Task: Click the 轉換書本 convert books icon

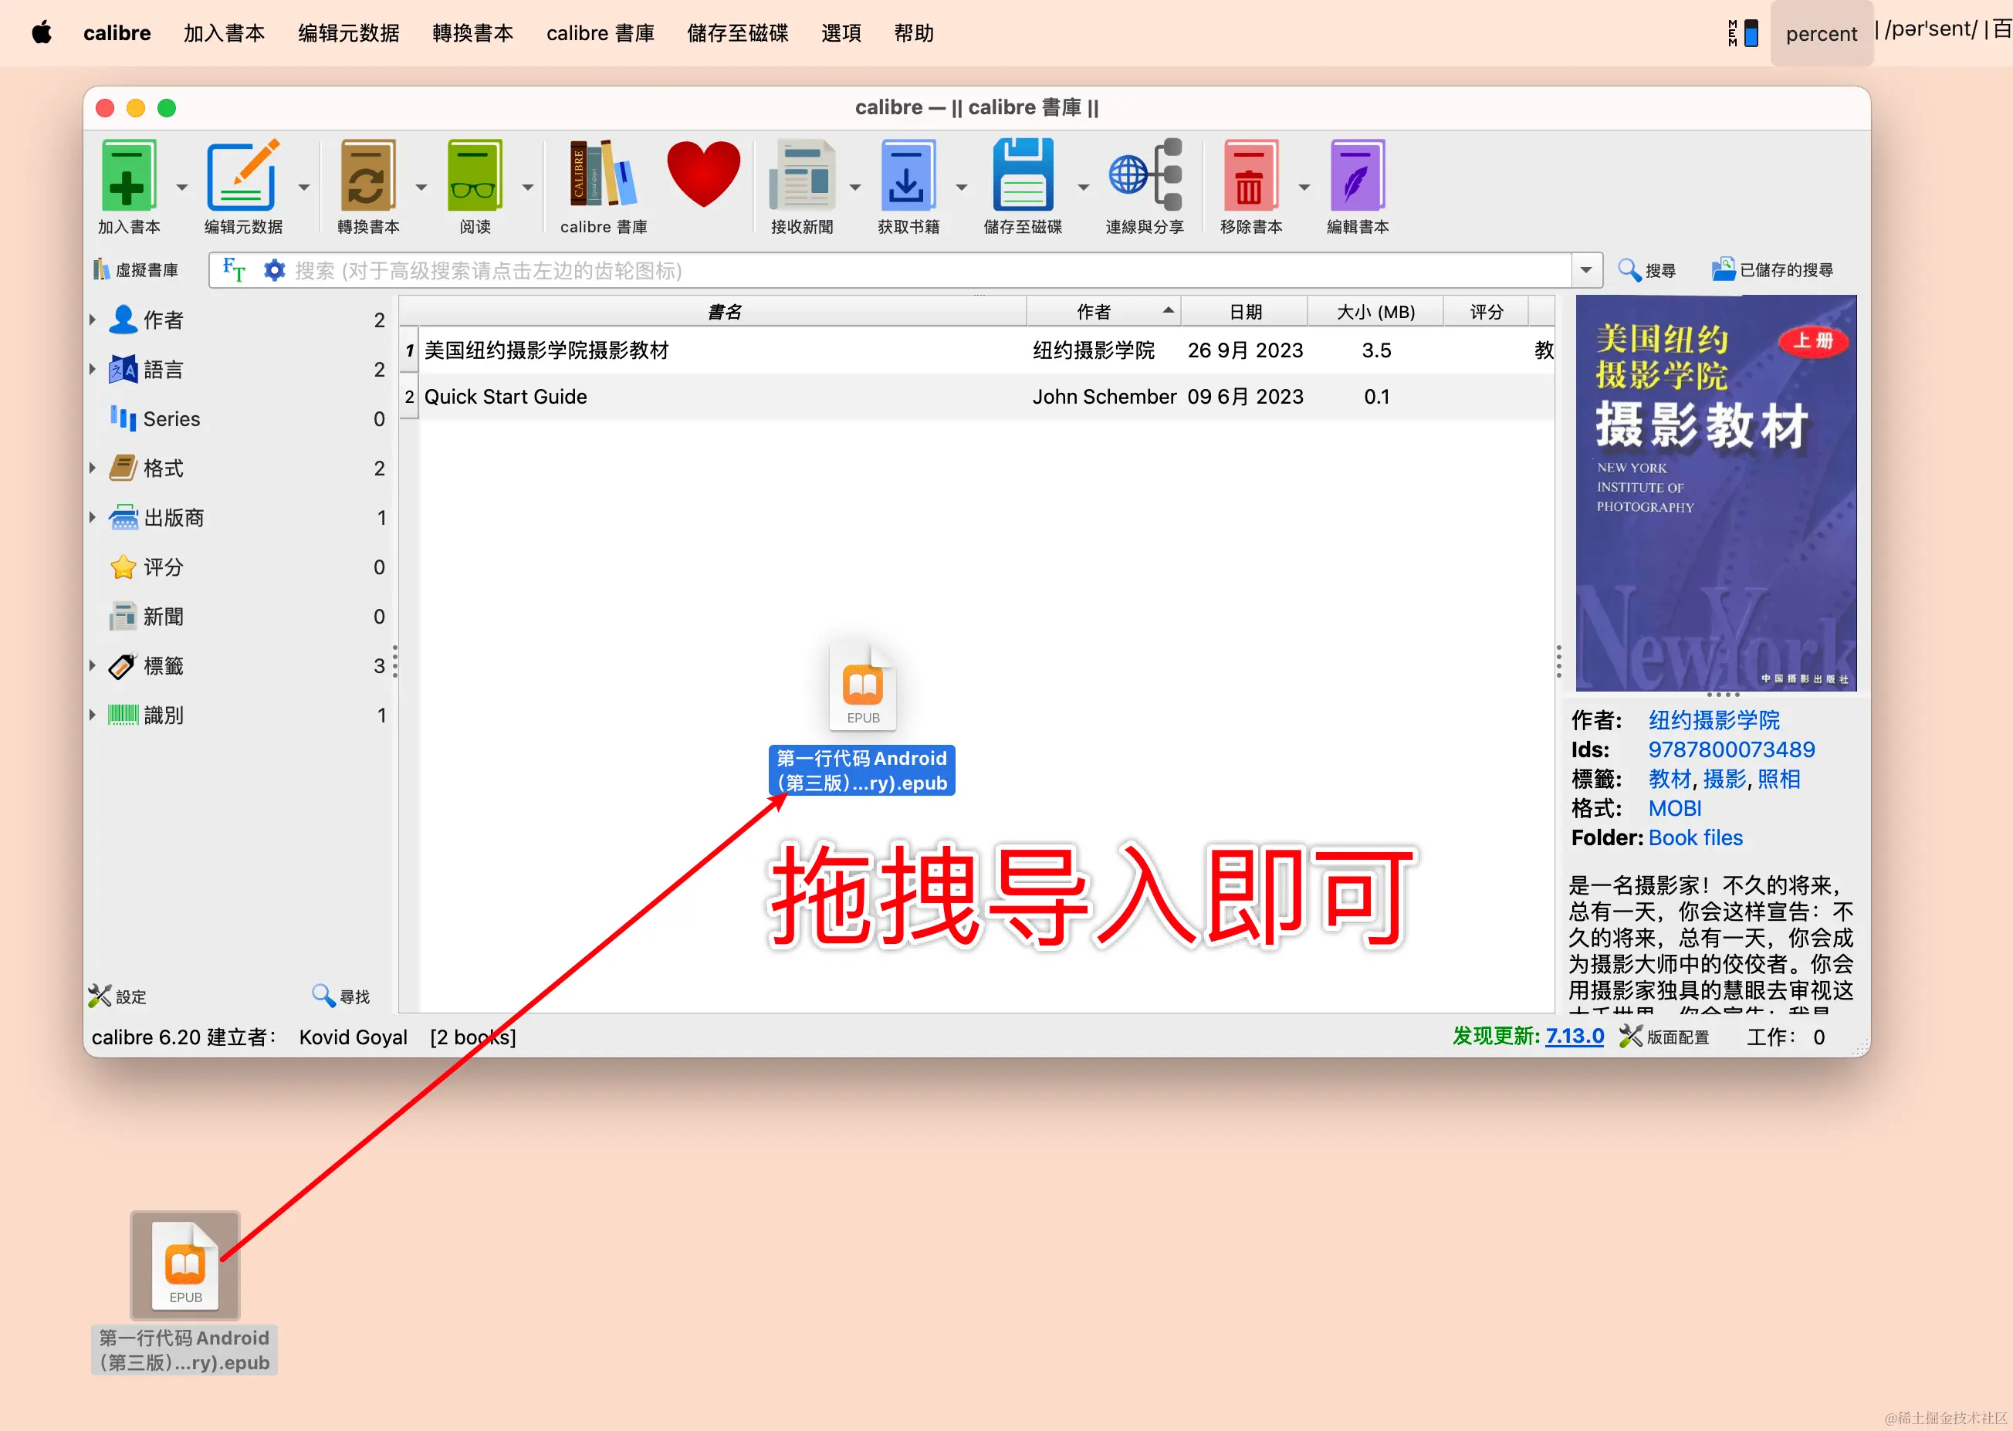Action: (367, 176)
